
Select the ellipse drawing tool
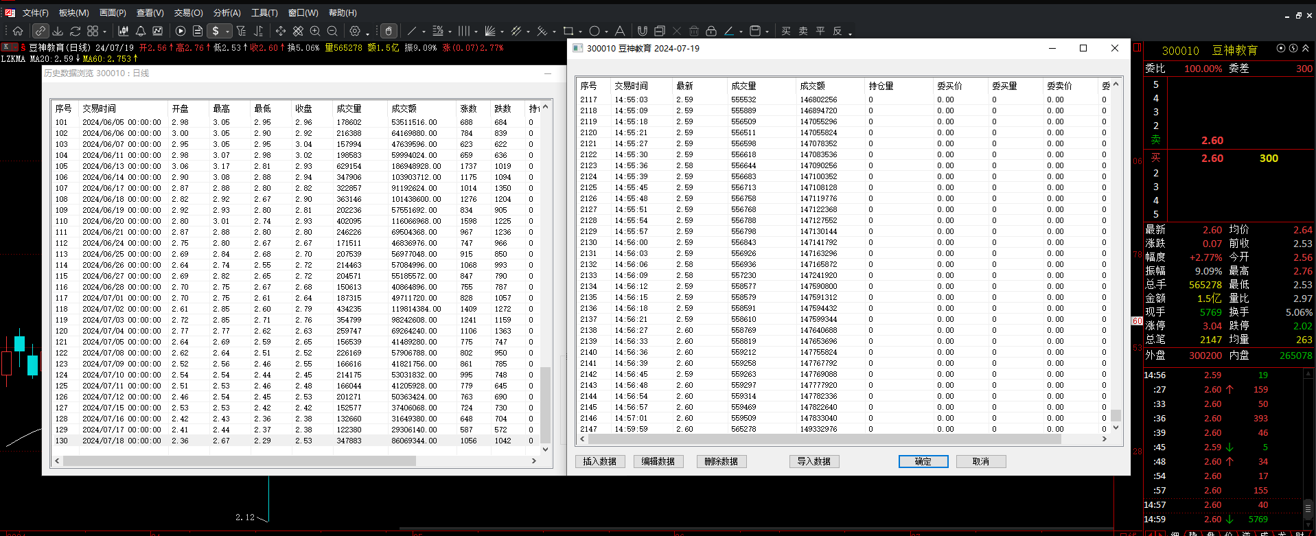594,31
